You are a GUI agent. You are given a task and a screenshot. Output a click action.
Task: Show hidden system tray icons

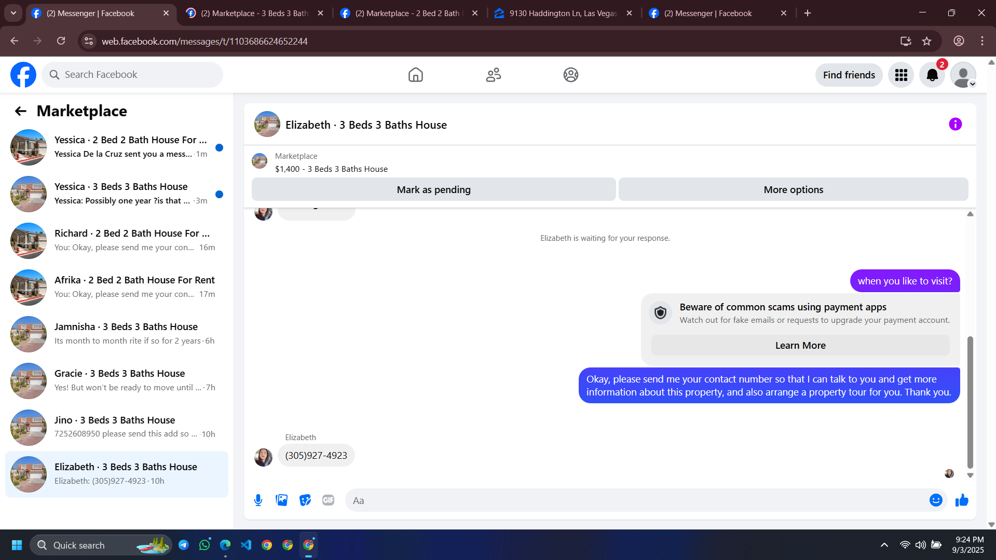(884, 545)
